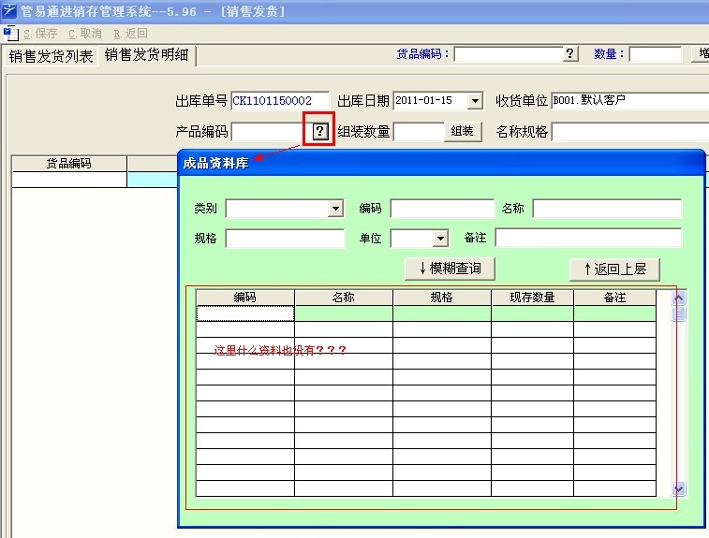
Task: Click first empty cell under 编码 column
Action: pos(245,313)
